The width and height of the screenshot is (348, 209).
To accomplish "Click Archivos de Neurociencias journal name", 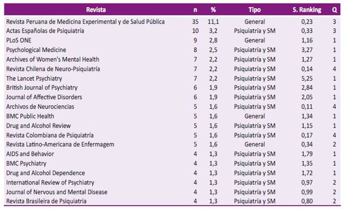I will [40, 107].
